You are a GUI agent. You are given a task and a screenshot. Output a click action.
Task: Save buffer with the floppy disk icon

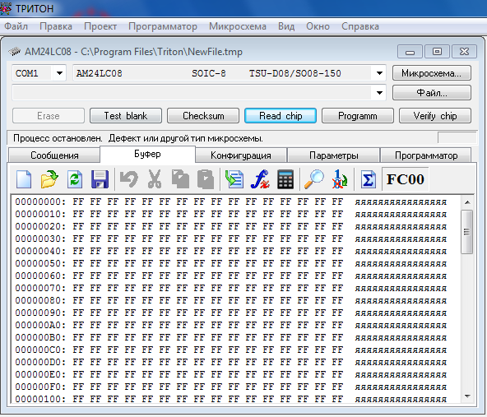(x=100, y=179)
